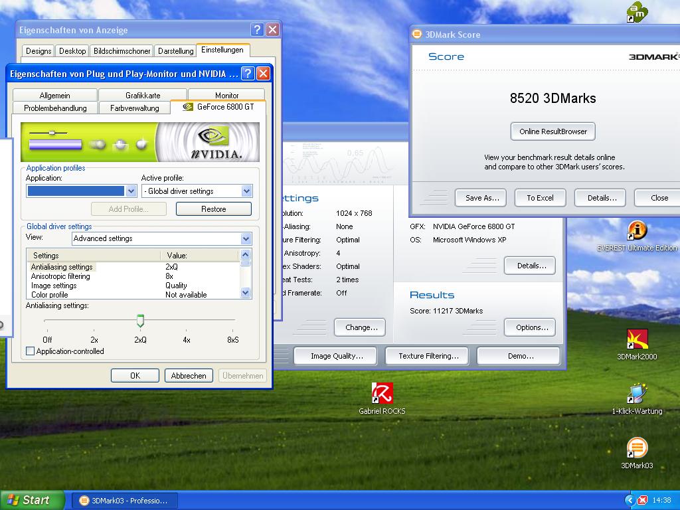Click the settings list scroll-down arrow

click(245, 293)
